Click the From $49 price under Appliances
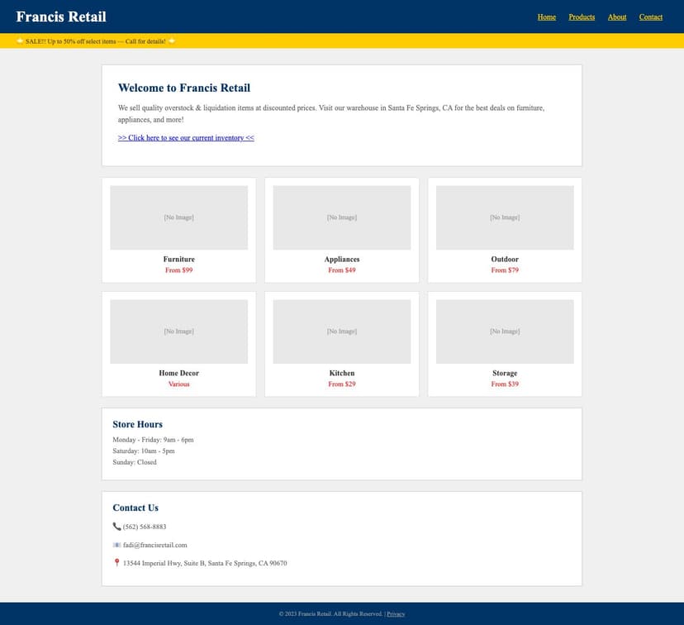The width and height of the screenshot is (684, 625). (342, 270)
